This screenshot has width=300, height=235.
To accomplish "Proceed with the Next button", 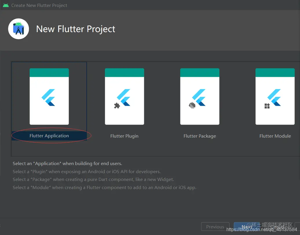I will coord(247,227).
